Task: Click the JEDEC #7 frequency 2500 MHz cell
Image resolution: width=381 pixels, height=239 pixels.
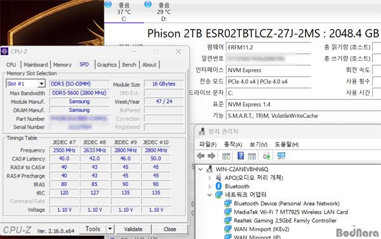Action: [64, 150]
